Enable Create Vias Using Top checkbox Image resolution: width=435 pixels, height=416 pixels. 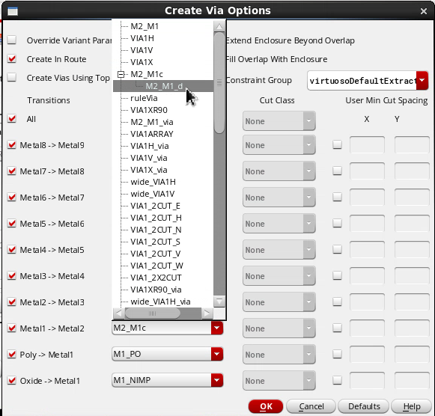(x=12, y=77)
